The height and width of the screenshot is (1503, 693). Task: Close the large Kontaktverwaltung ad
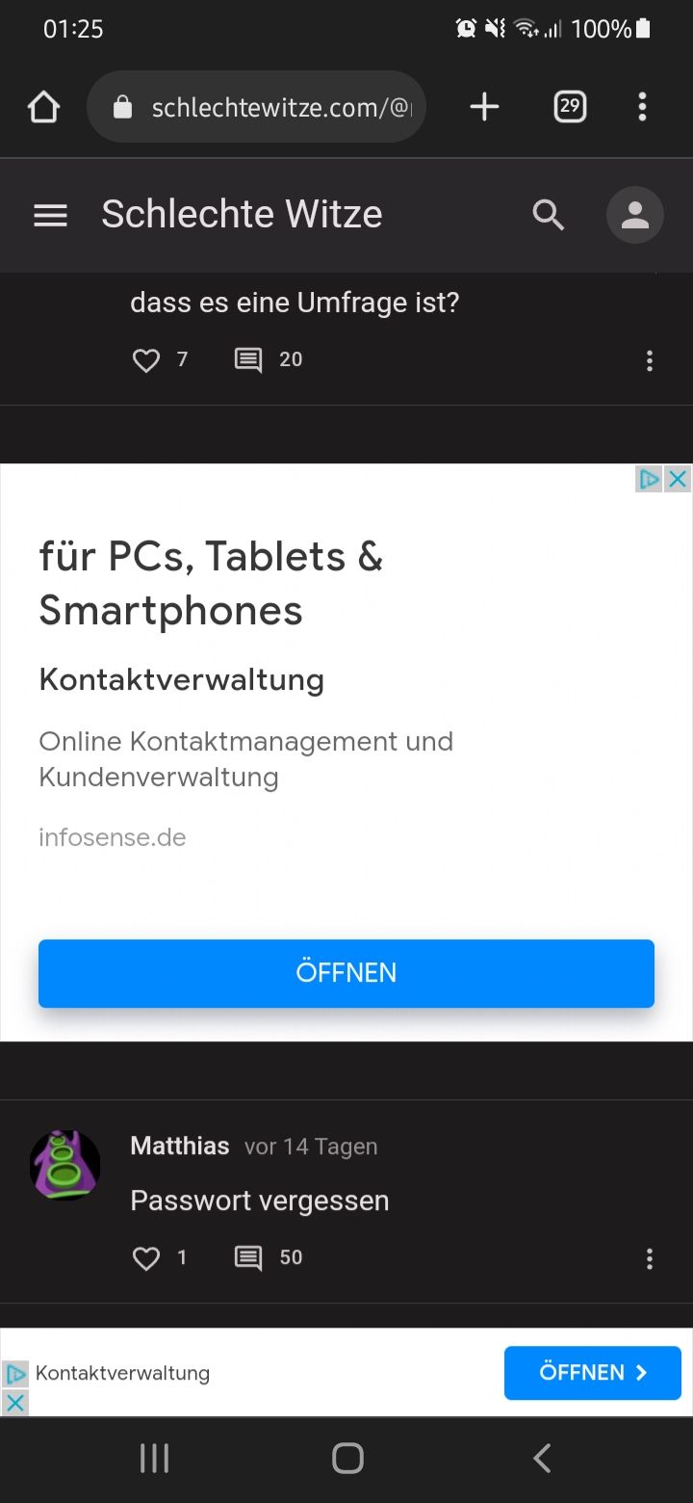(679, 479)
